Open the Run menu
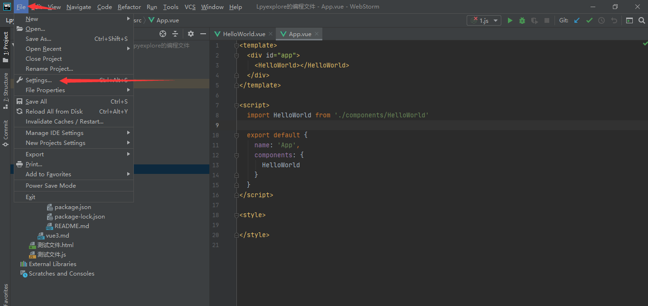Image resolution: width=648 pixels, height=306 pixels. [x=152, y=7]
